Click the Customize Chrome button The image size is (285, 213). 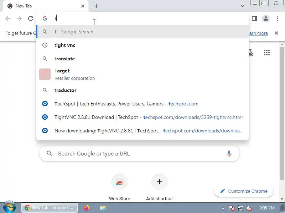pos(244,191)
